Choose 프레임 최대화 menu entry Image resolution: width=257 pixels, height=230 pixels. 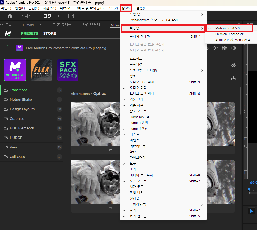[163, 36]
